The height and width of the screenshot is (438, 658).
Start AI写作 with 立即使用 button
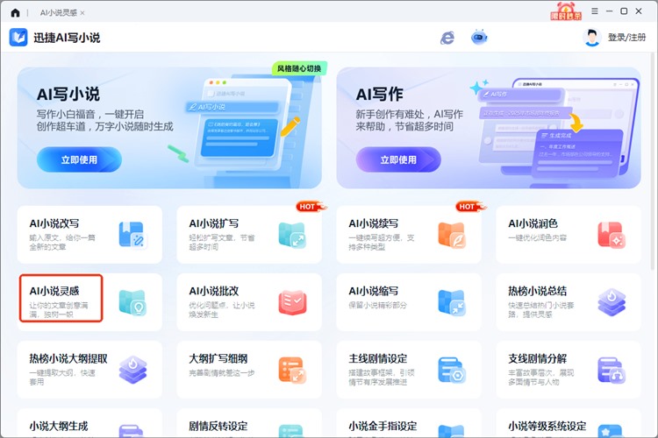[x=398, y=159]
